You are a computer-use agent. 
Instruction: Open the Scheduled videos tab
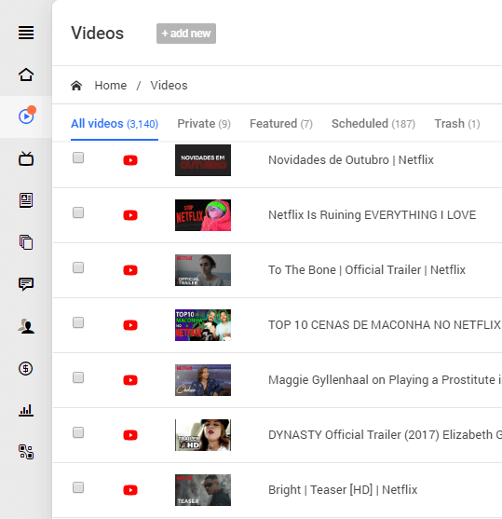click(x=373, y=124)
